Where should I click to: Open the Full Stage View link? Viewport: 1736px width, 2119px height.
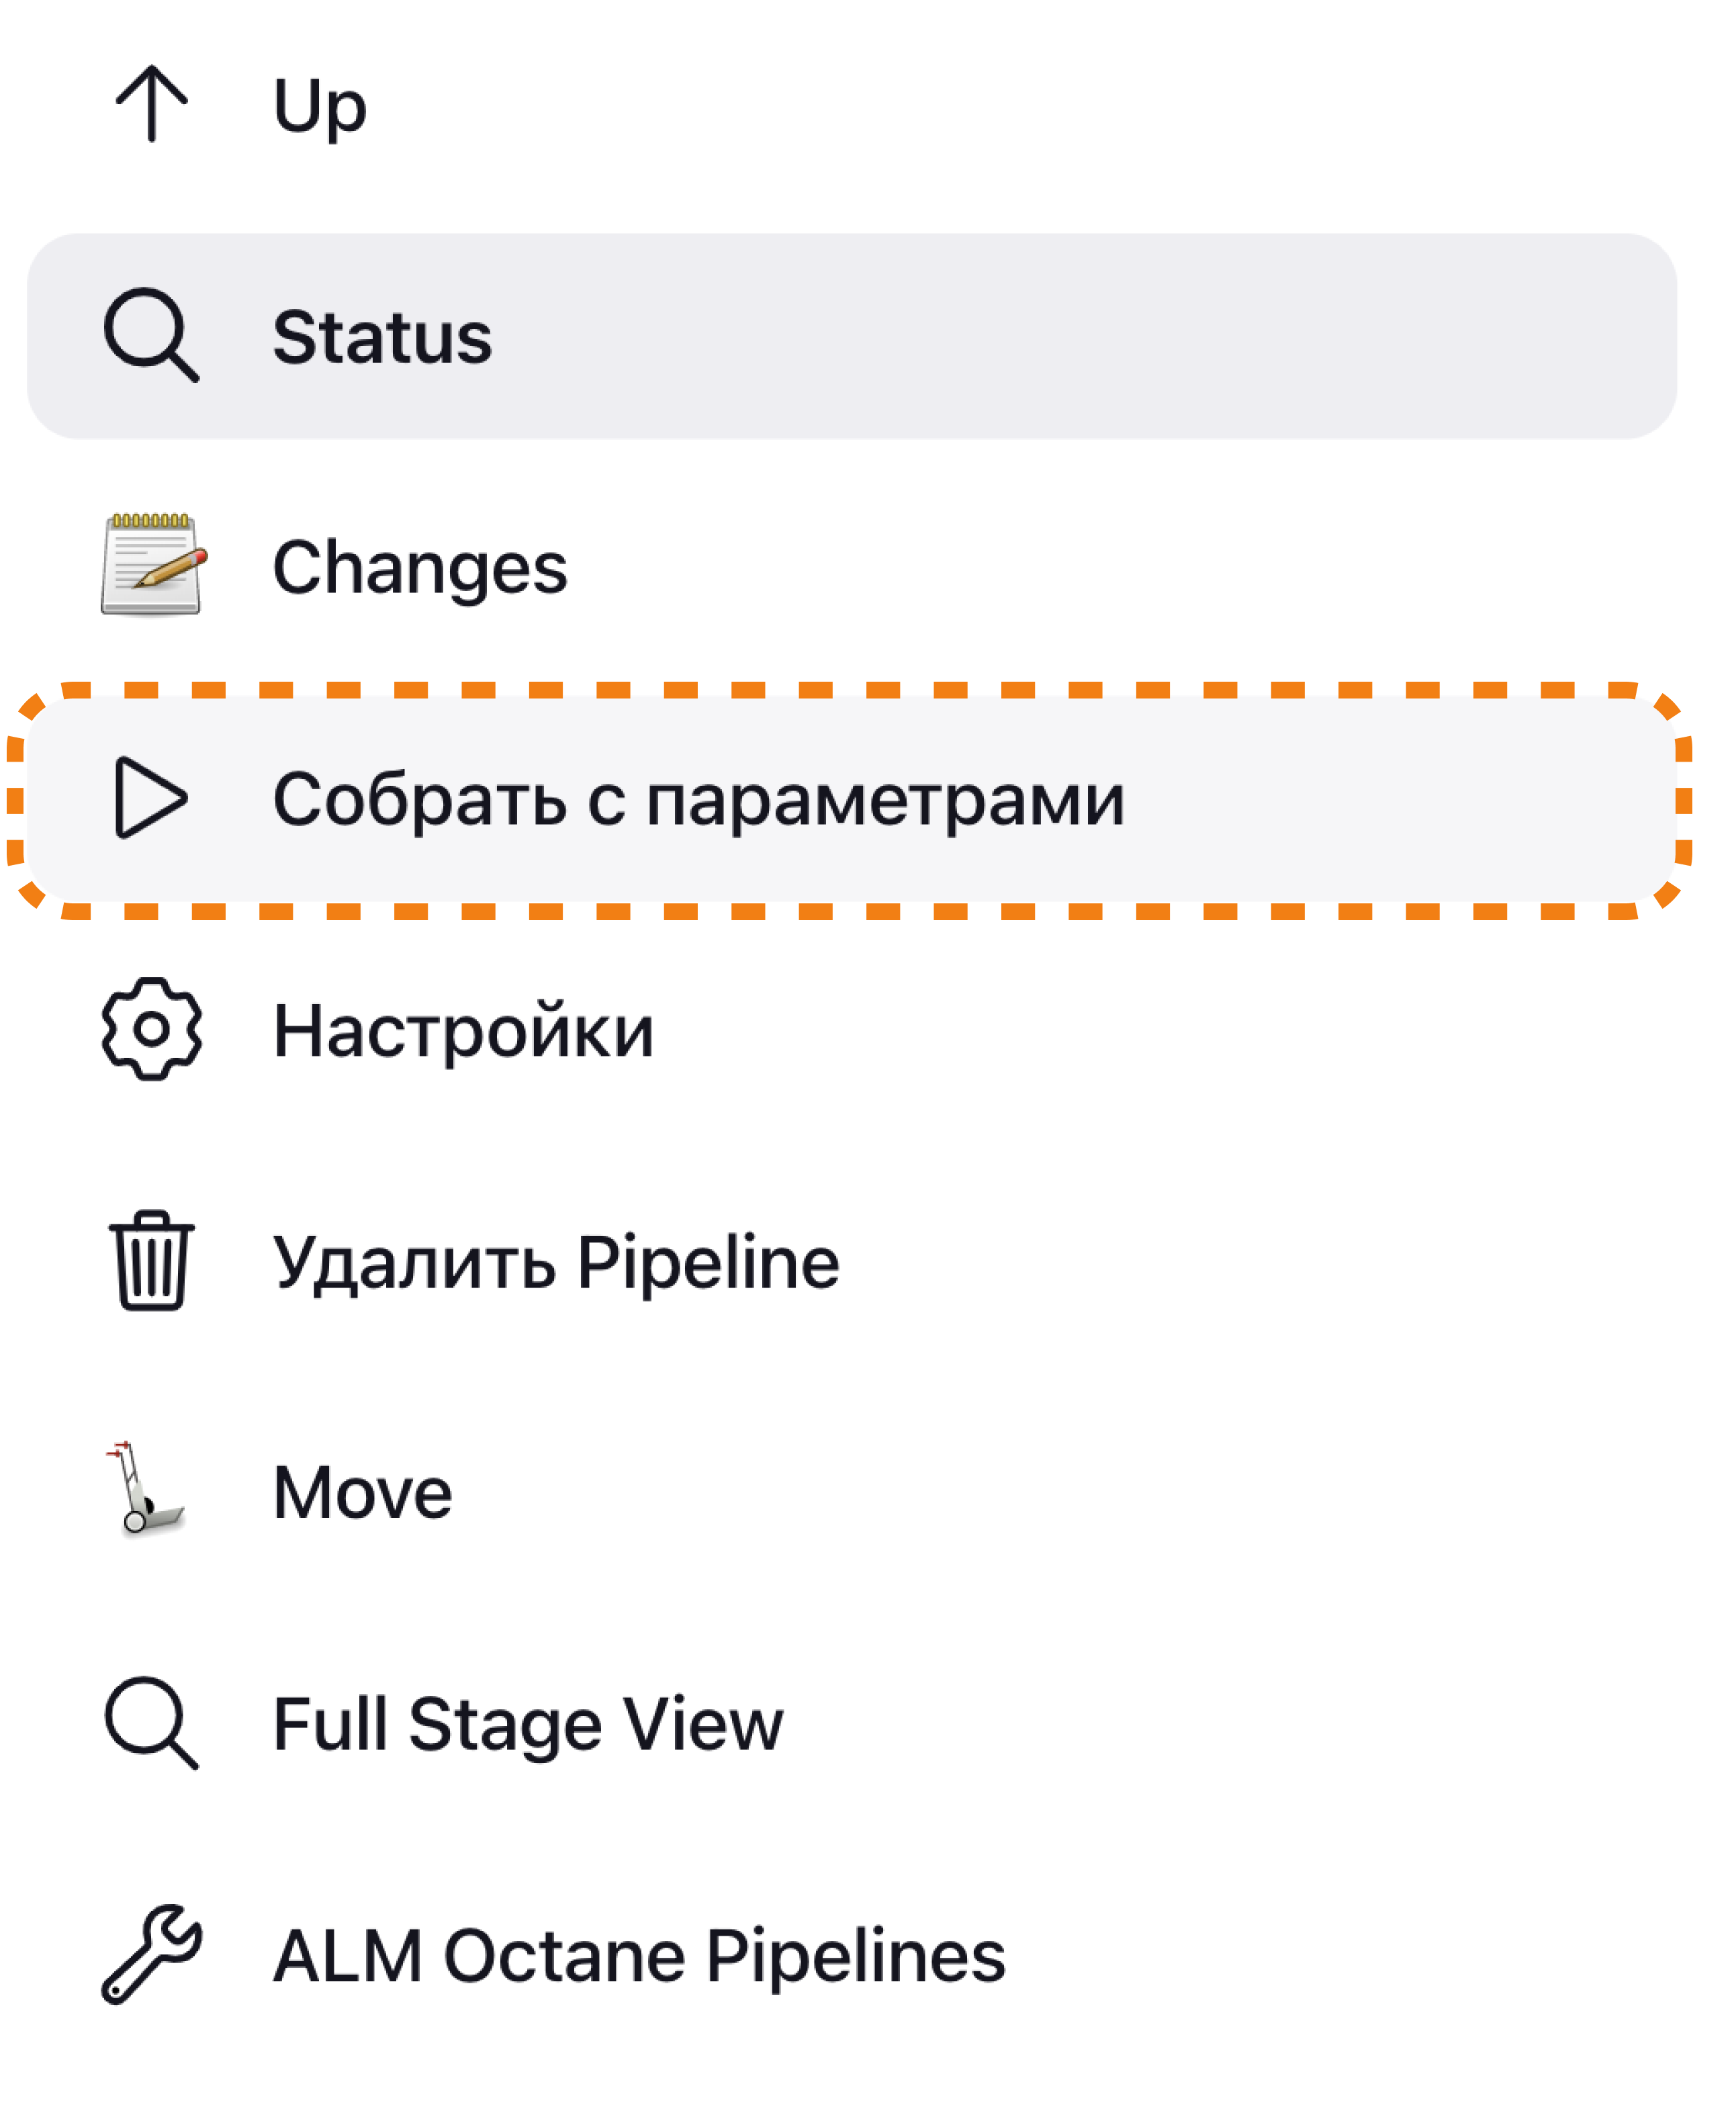527,1724
